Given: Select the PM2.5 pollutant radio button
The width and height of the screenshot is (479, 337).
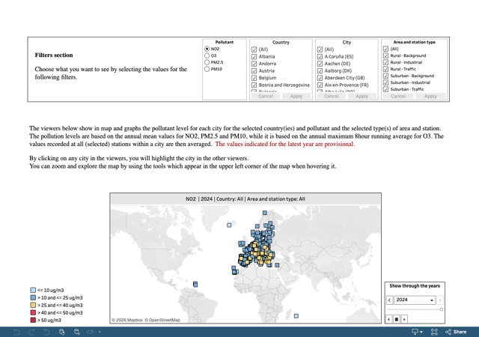Looking at the screenshot, I should click(207, 62).
